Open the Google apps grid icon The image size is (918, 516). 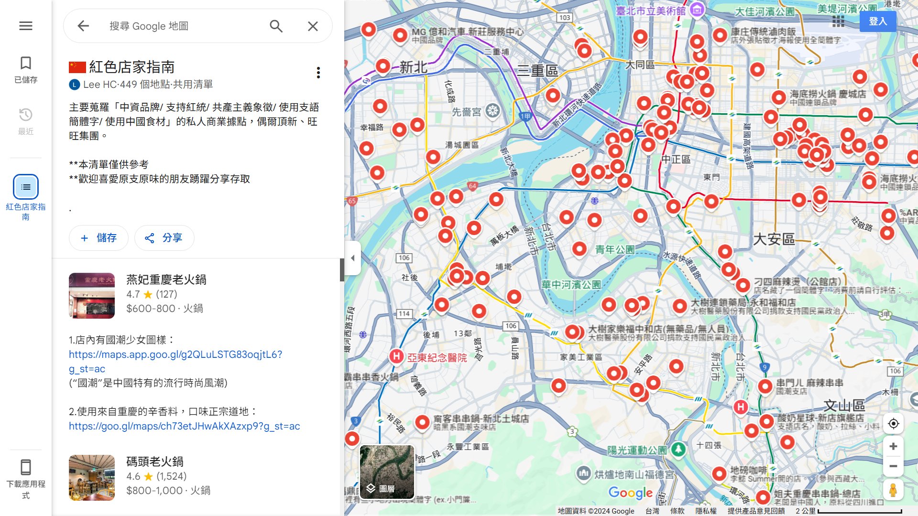pyautogui.click(x=838, y=21)
